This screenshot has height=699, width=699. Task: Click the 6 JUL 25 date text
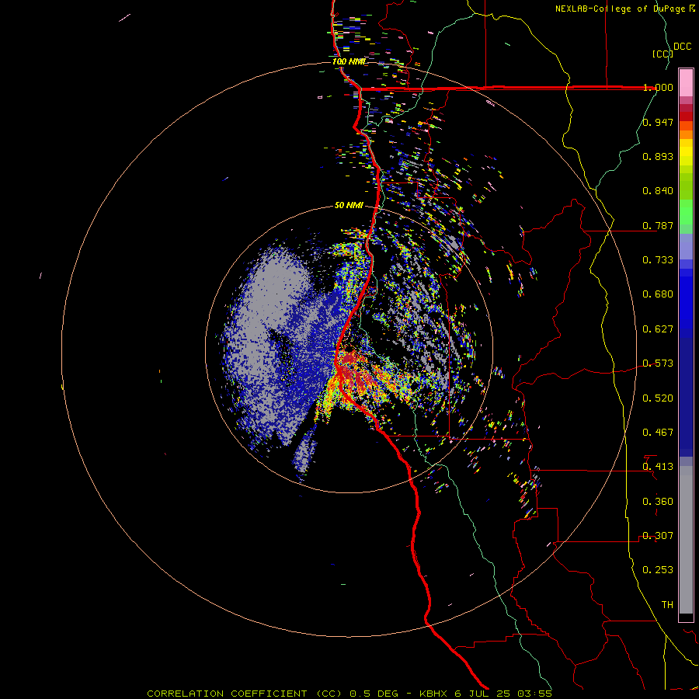pos(482,694)
